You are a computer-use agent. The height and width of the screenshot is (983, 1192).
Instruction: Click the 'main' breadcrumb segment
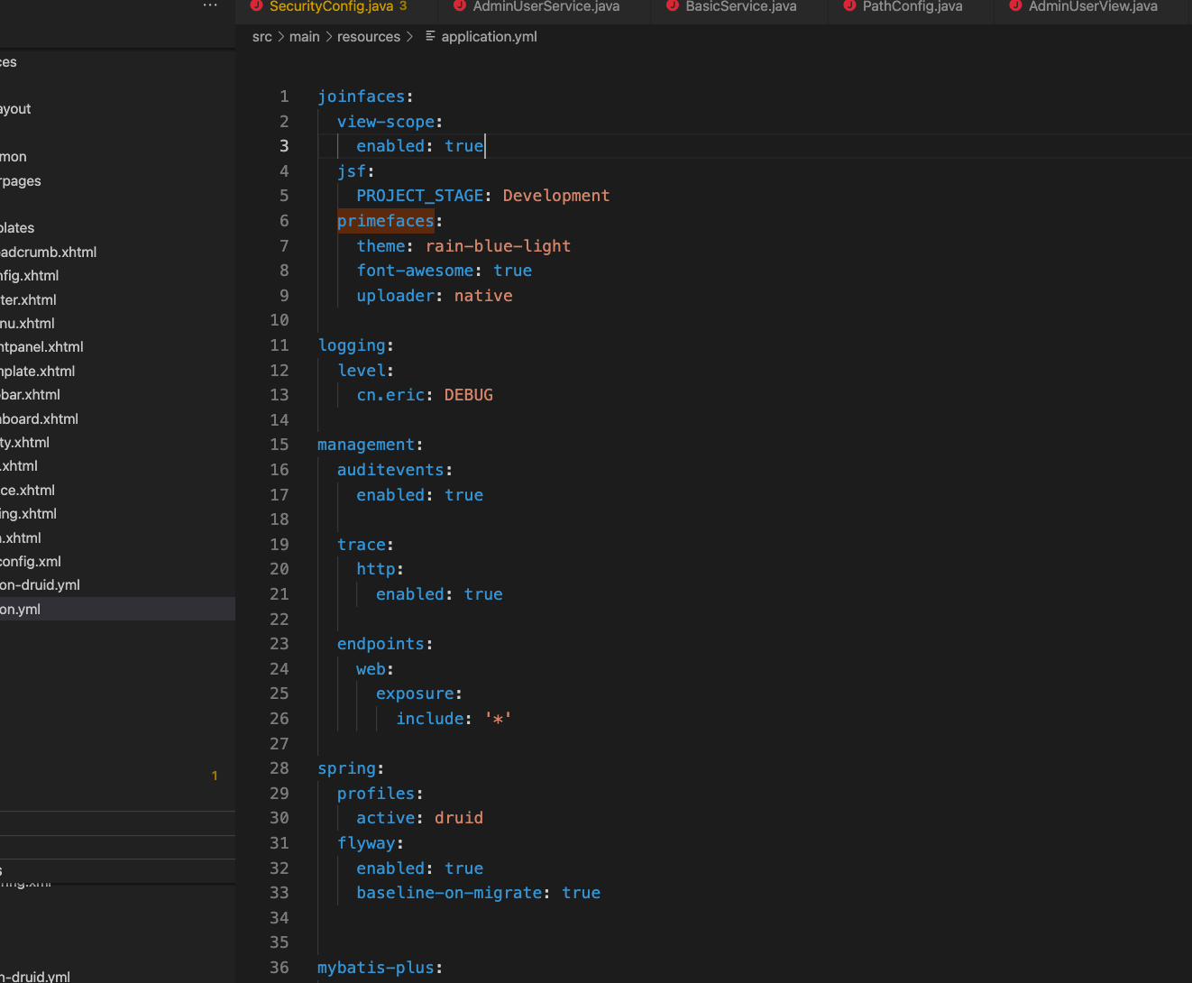(x=305, y=37)
